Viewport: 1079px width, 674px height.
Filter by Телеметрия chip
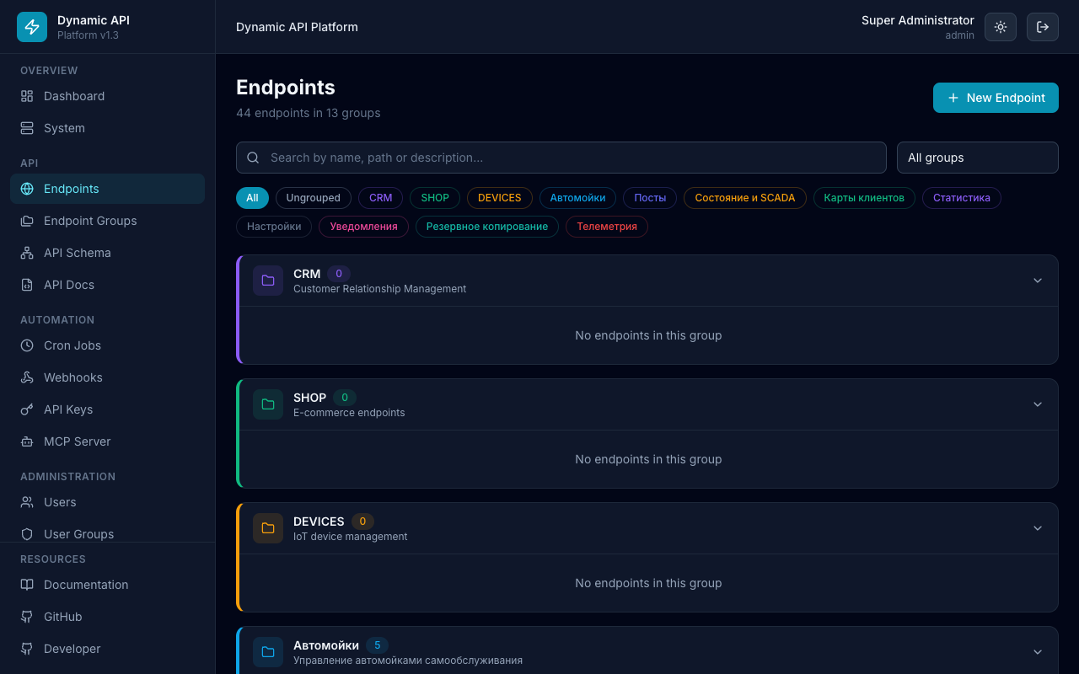pyautogui.click(x=607, y=227)
